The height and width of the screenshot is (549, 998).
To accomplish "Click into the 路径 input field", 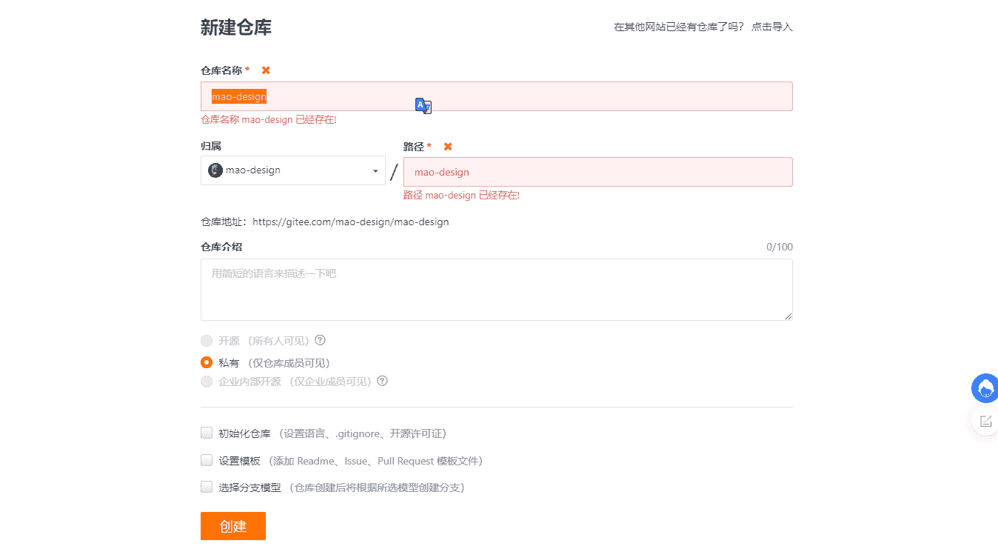I will pos(597,172).
